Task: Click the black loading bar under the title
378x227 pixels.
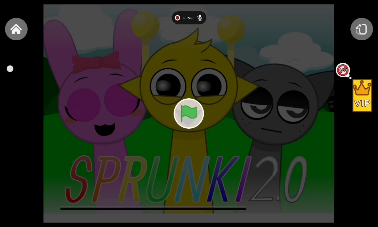Action: (153, 208)
